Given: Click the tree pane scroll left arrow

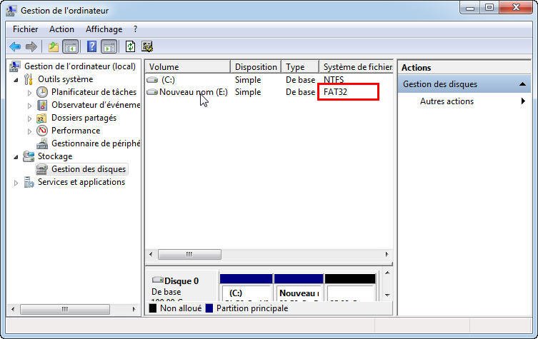Looking at the screenshot, I should 13,309.
